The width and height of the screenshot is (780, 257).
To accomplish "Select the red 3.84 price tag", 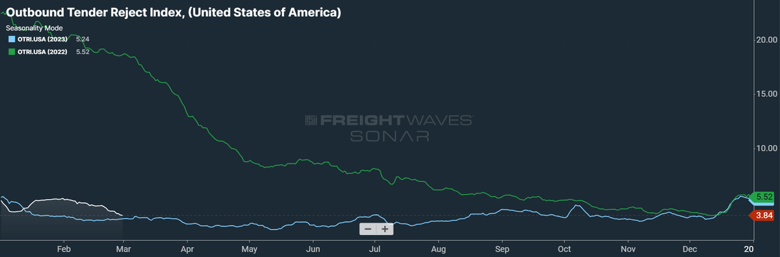I will tap(760, 215).
